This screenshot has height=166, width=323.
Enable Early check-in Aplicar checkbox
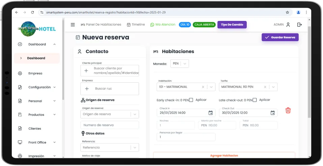[x=191, y=100]
